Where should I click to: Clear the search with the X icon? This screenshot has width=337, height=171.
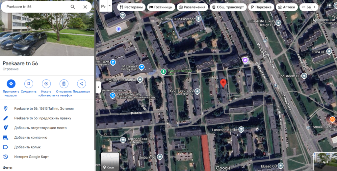(x=85, y=7)
